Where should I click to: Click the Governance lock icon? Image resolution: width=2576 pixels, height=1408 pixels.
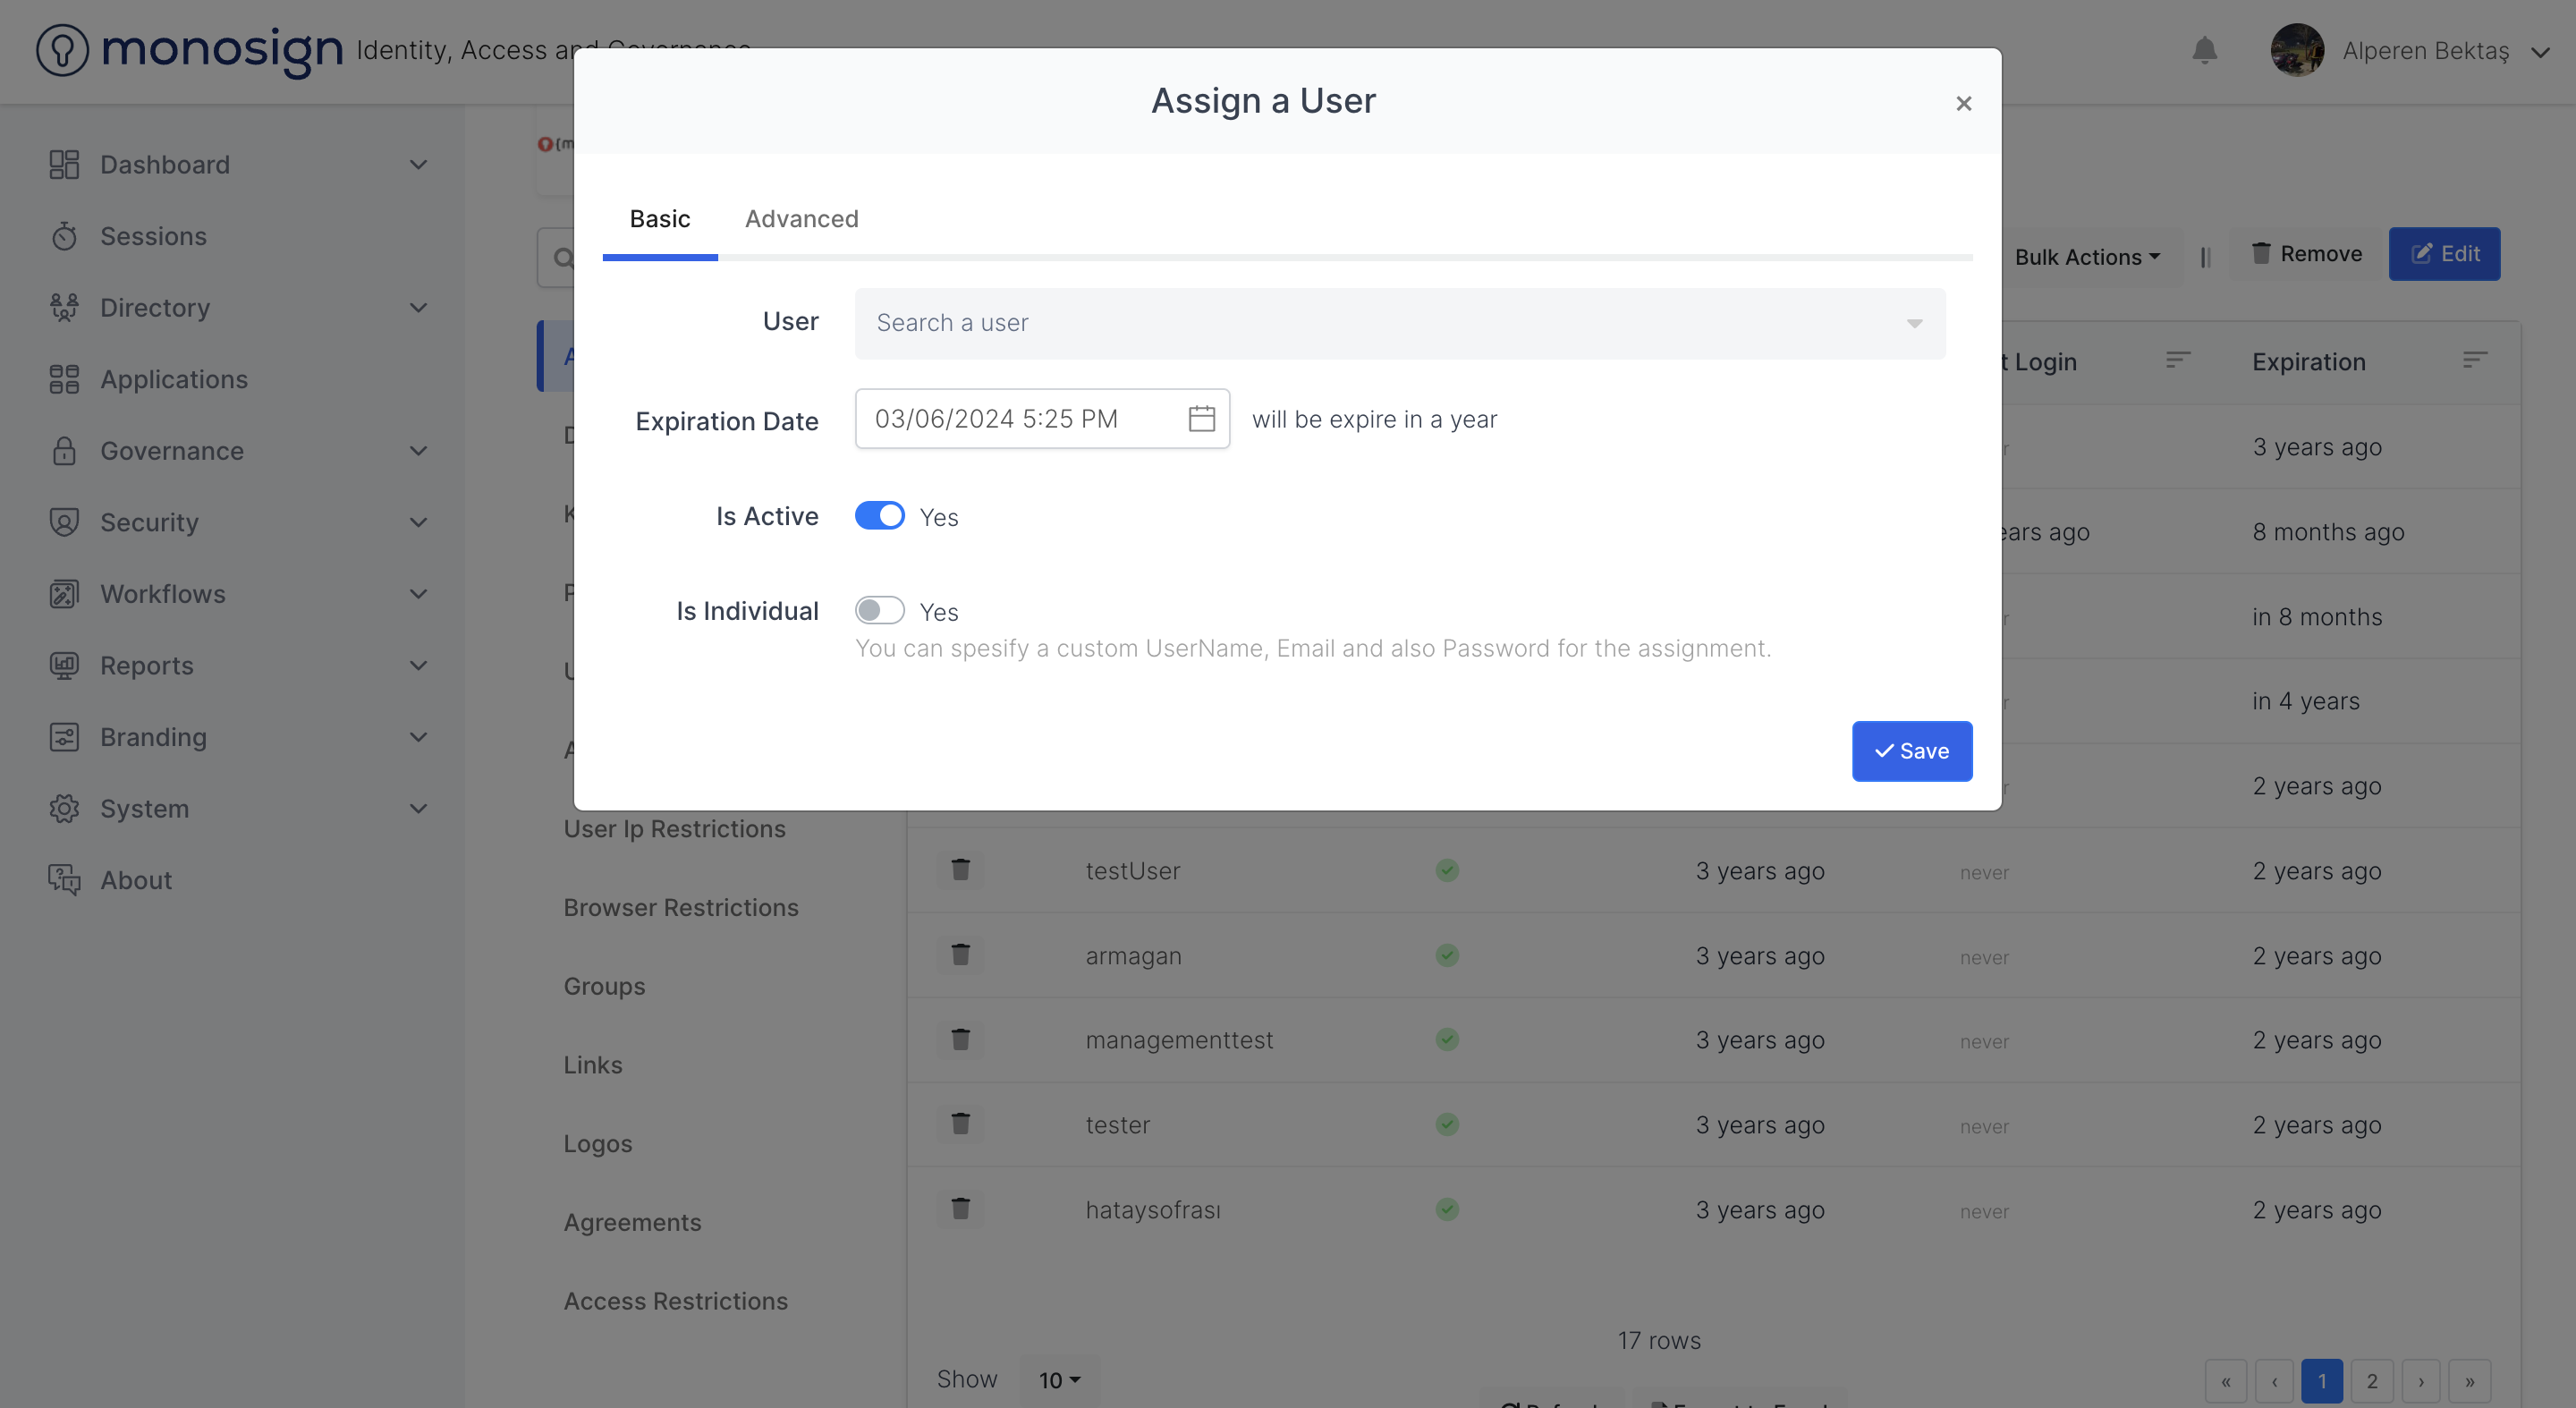(x=64, y=451)
